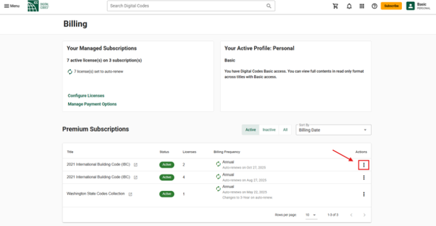Screen dimensions: 436x226
Task: Click the Subscribe button
Action: point(391,6)
